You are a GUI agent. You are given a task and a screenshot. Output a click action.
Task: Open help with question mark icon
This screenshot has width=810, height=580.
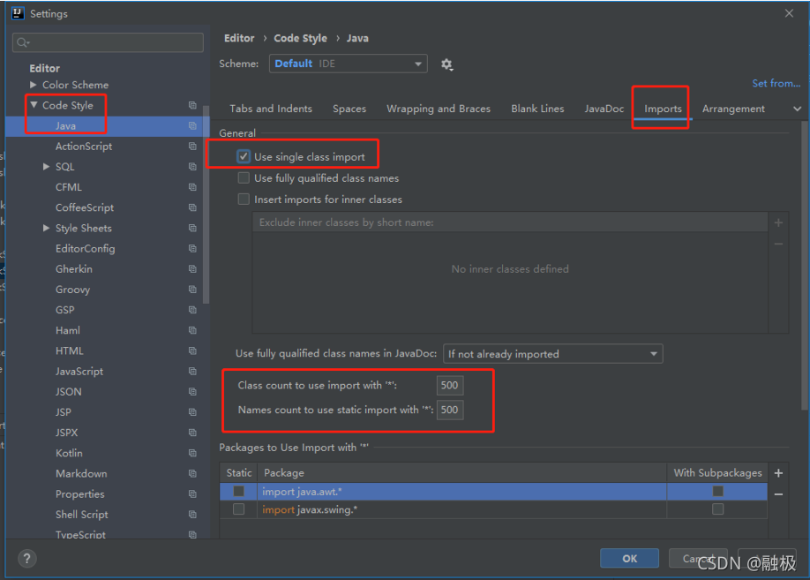[26, 558]
